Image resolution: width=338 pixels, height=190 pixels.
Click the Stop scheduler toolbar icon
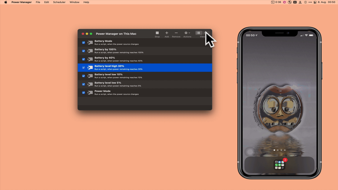click(x=157, y=33)
